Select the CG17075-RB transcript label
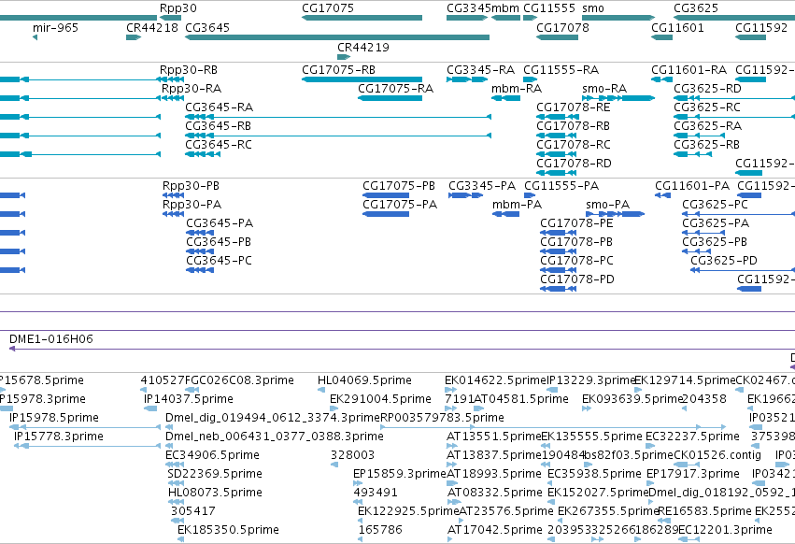This screenshot has height=544, width=795. (339, 69)
